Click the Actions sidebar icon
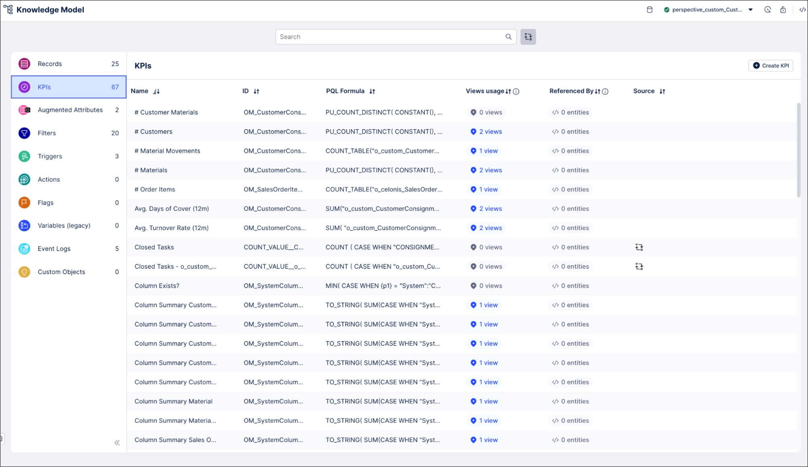This screenshot has width=808, height=467. pos(24,179)
